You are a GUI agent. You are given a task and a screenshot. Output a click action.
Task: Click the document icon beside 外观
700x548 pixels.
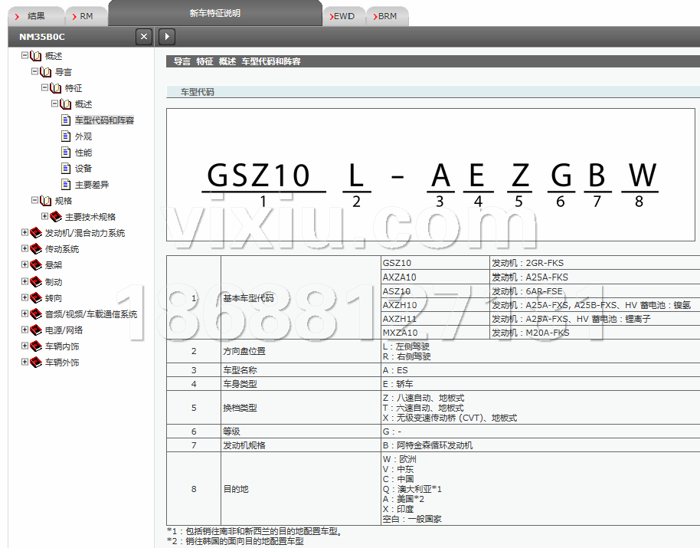click(x=66, y=136)
